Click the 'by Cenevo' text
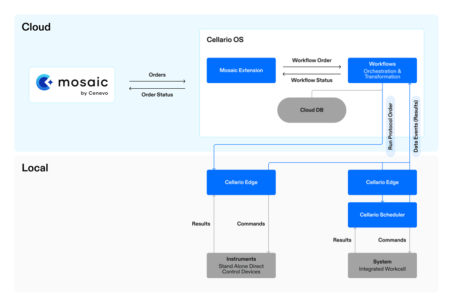The height and width of the screenshot is (307, 453). click(95, 93)
